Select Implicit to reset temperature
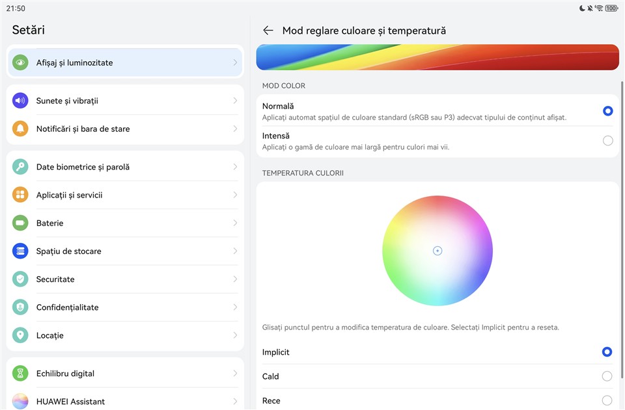This screenshot has height=410, width=625. coord(607,352)
